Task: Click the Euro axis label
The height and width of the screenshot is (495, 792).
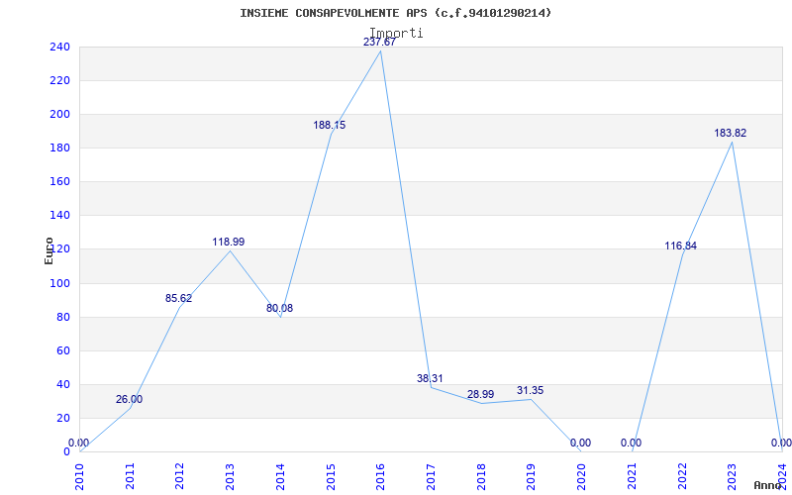Action: (x=49, y=250)
